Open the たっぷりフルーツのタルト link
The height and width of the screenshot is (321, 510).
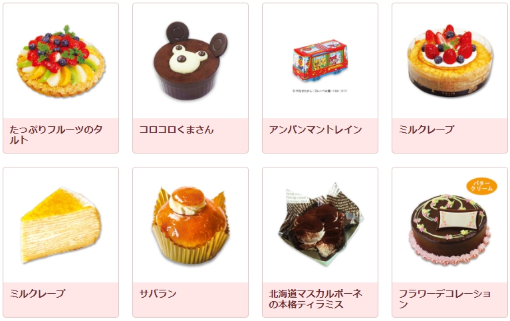pyautogui.click(x=56, y=135)
